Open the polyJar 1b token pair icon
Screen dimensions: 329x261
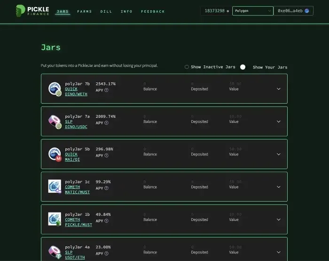55,219
